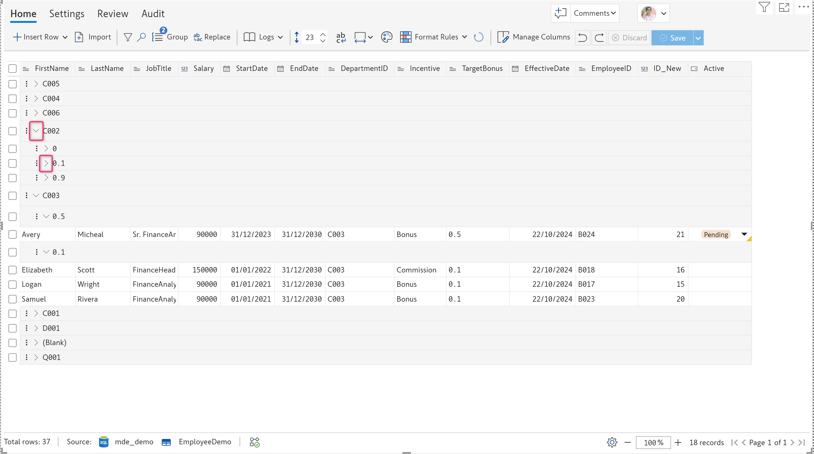This screenshot has height=454, width=814.
Task: Click Manage Columns
Action: point(534,37)
